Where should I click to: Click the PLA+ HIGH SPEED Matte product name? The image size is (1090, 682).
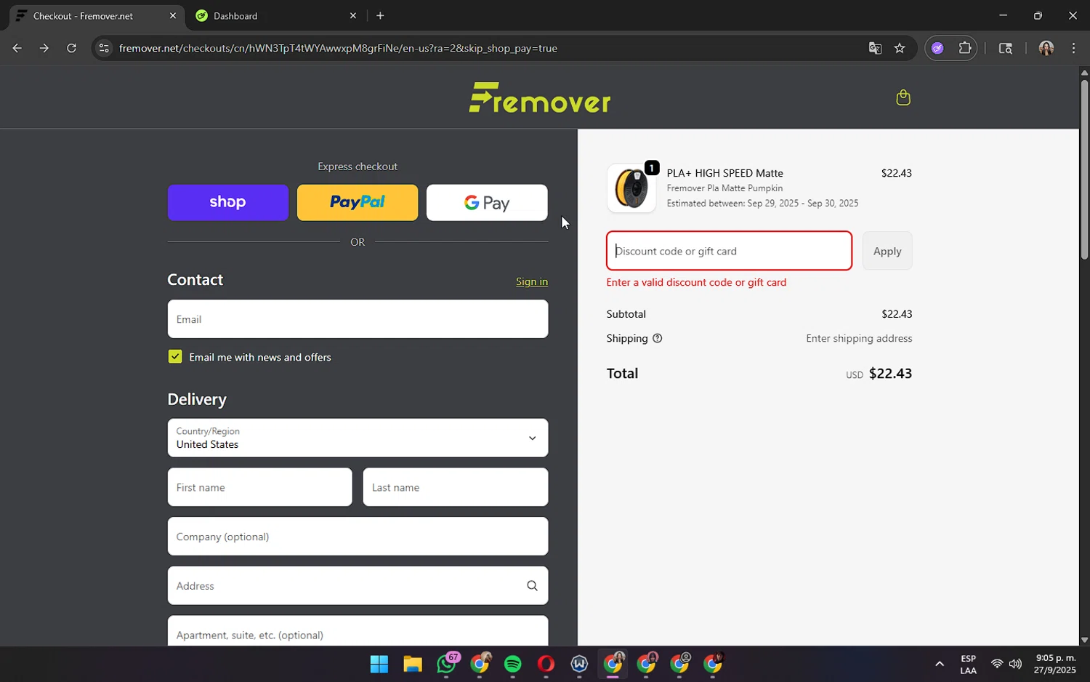(724, 173)
